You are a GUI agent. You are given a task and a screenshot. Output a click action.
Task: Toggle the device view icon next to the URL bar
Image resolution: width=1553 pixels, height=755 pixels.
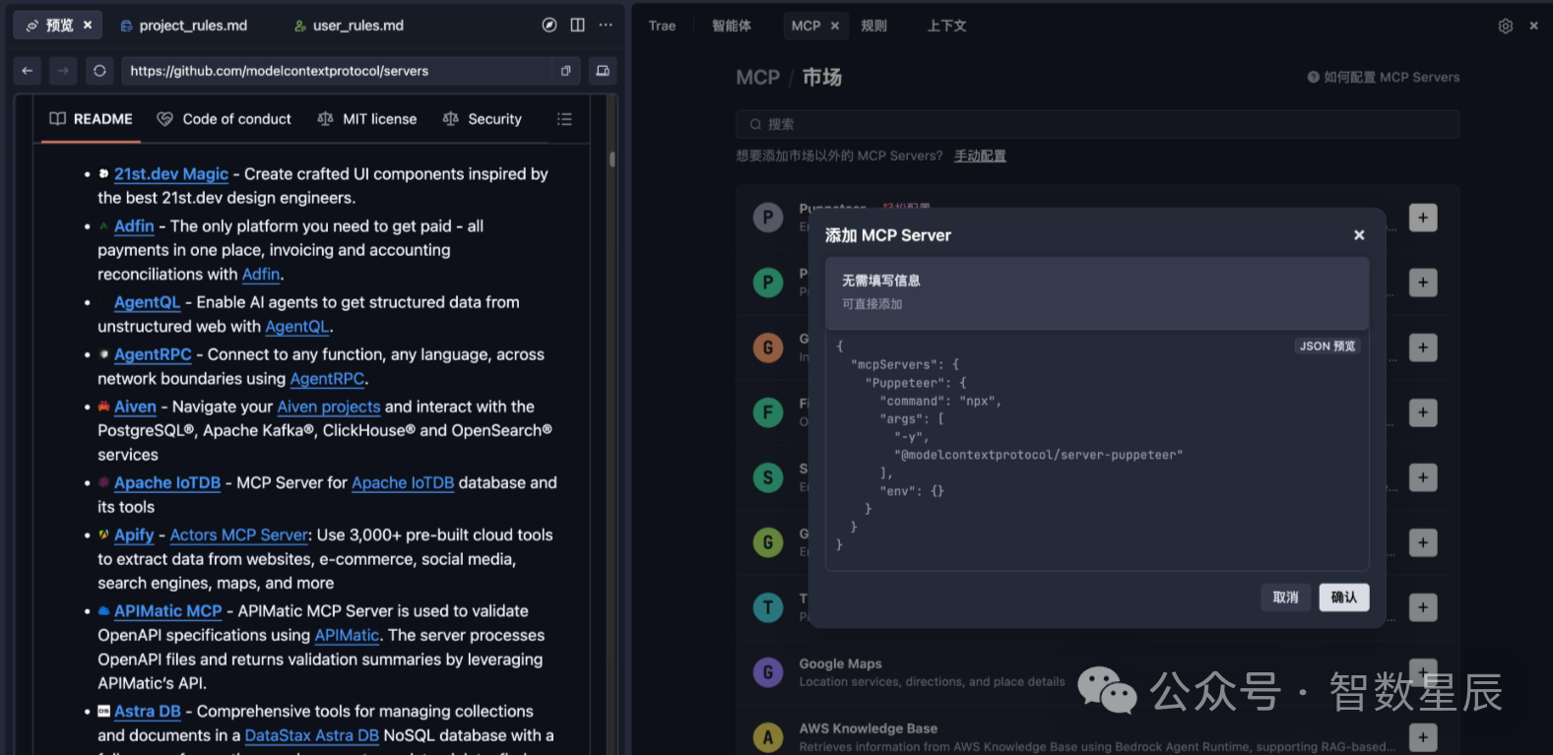(x=603, y=71)
